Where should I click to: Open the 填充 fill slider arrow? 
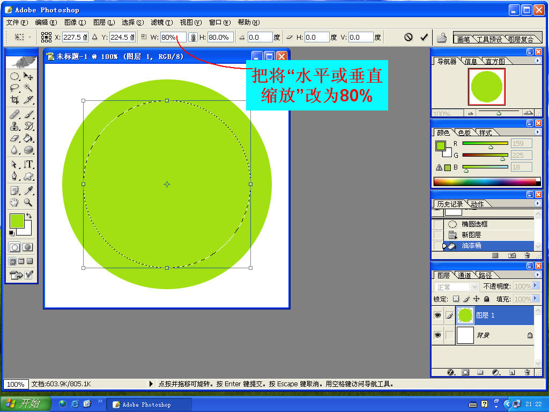point(536,298)
